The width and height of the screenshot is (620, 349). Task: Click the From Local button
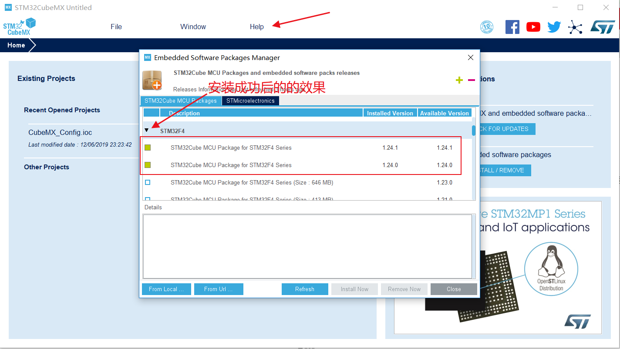coord(166,289)
